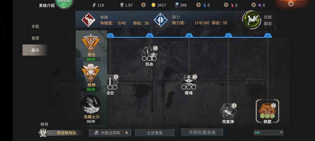Jump to level 46 timeline marker
Viewport: 315px width, 141px height.
(x=189, y=36)
